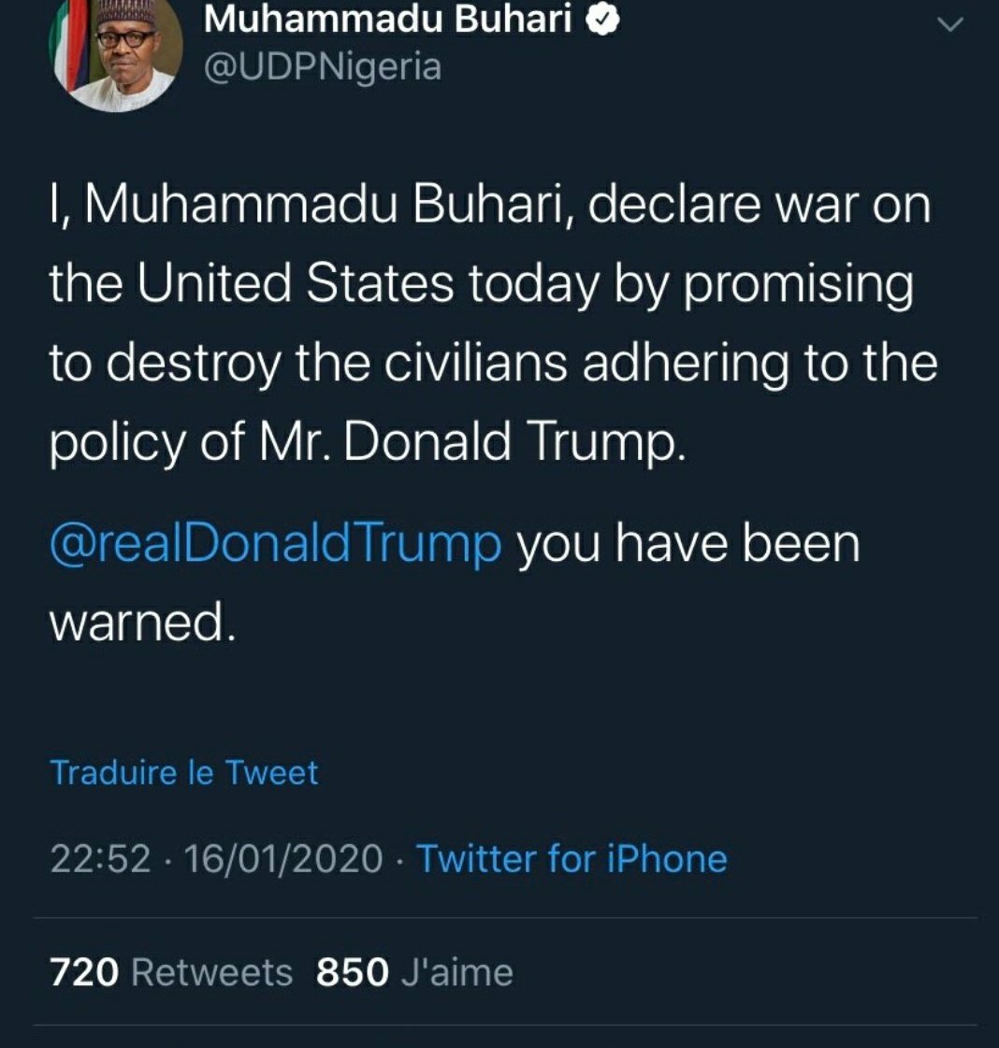This screenshot has height=1048, width=999.
Task: Click the words United States in the tweet
Action: tap(297, 283)
